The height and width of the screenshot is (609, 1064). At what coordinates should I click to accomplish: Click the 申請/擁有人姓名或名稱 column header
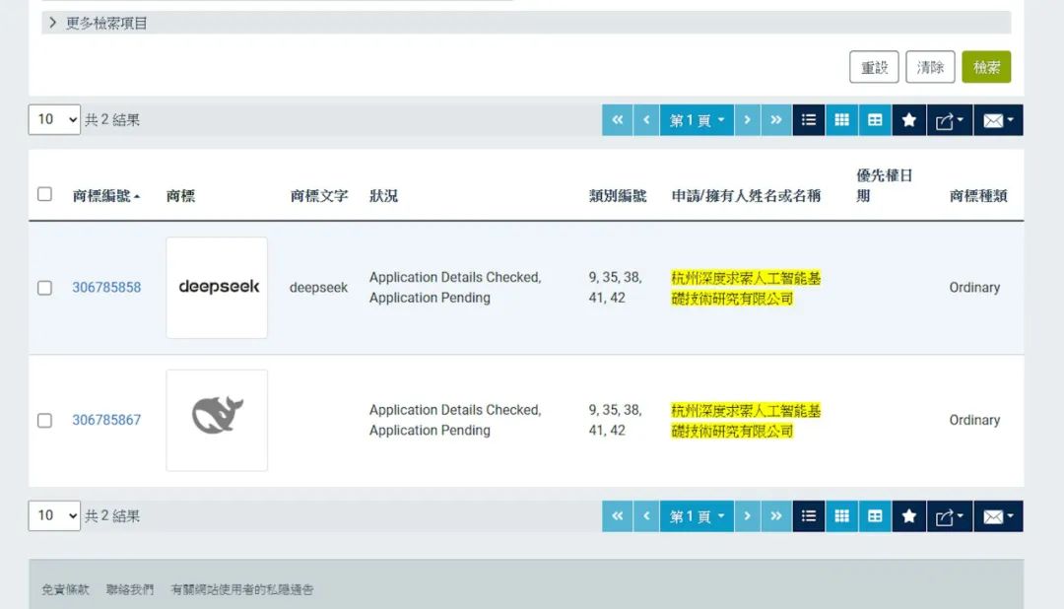(746, 196)
